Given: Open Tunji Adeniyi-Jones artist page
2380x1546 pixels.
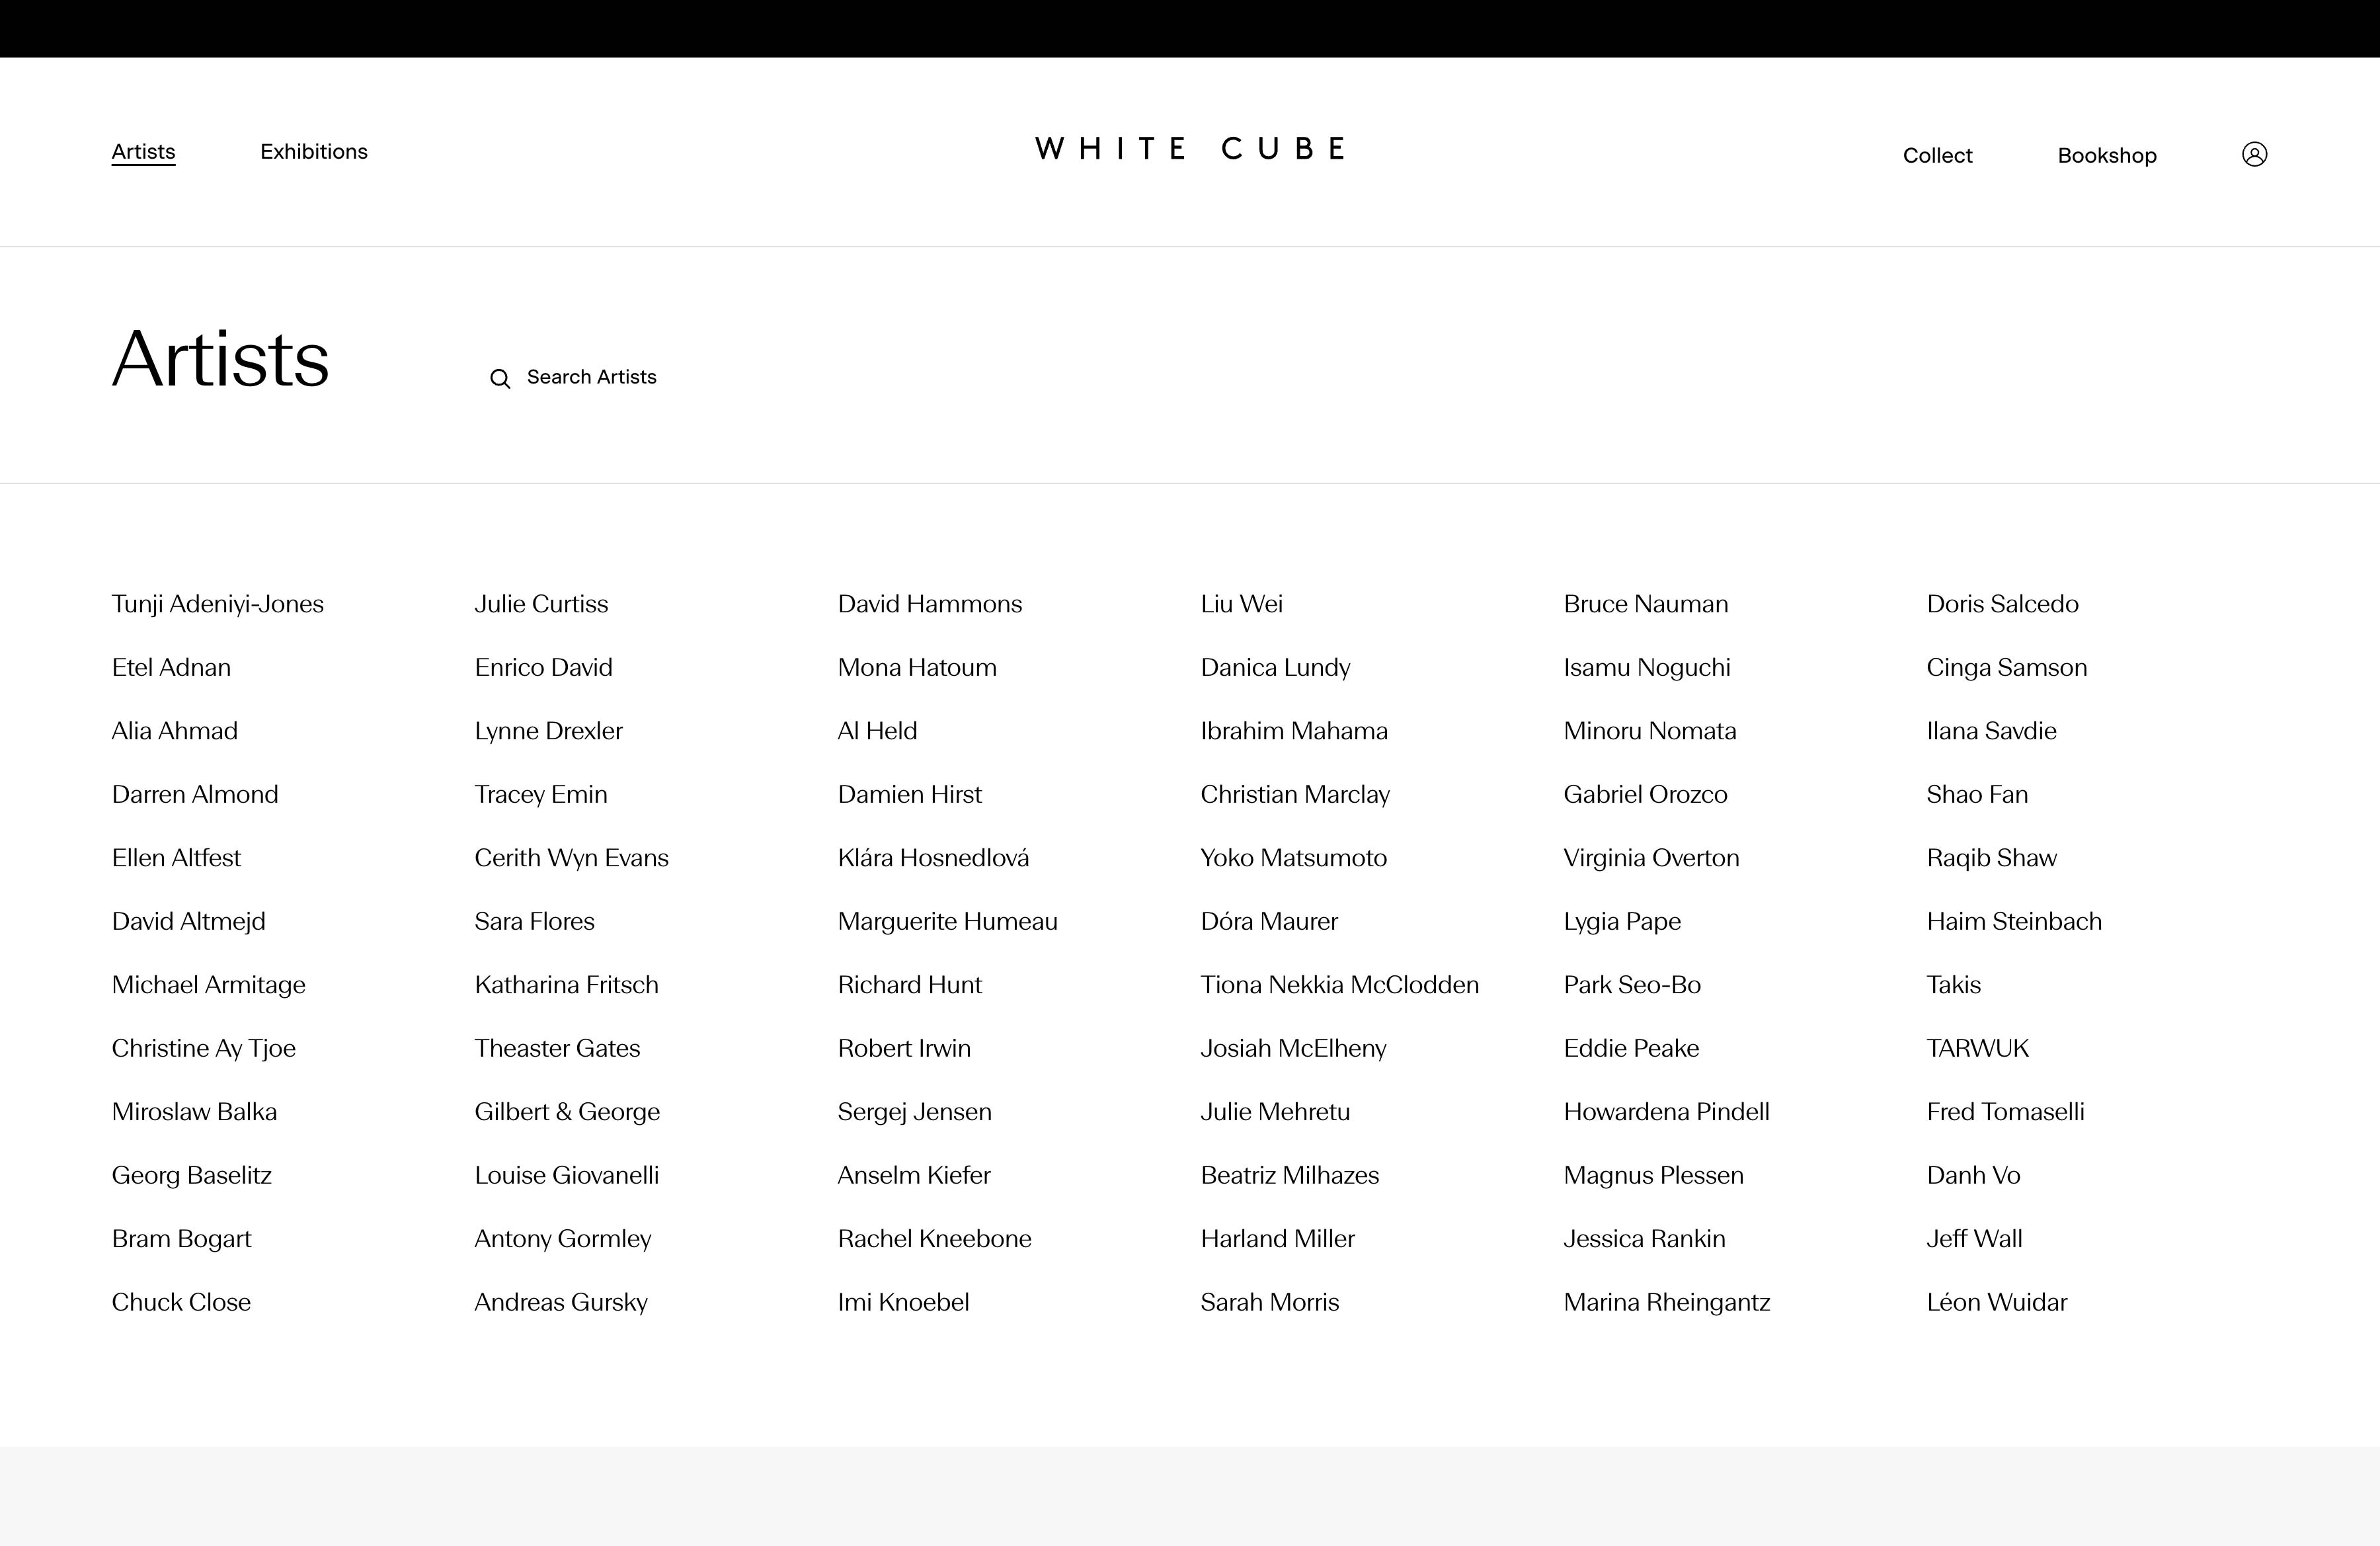Looking at the screenshot, I should [x=218, y=604].
